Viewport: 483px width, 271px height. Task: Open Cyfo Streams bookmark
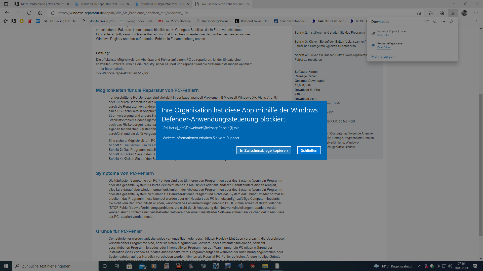99,21
